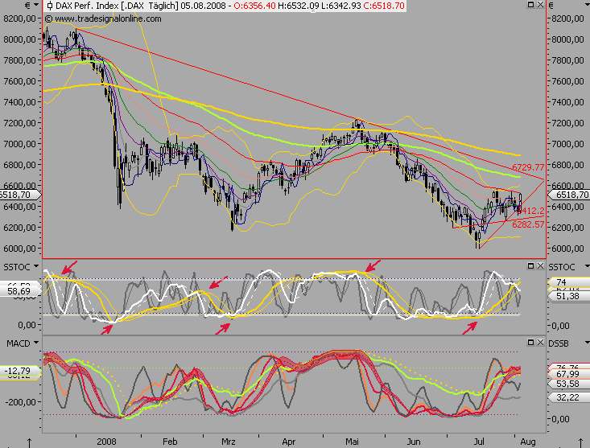Screen dimensions: 590x448
Task: Open the left SSTOC indicator dropdown arrow
Action: coord(36,266)
